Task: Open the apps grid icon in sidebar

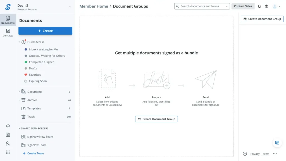Action: (8, 152)
